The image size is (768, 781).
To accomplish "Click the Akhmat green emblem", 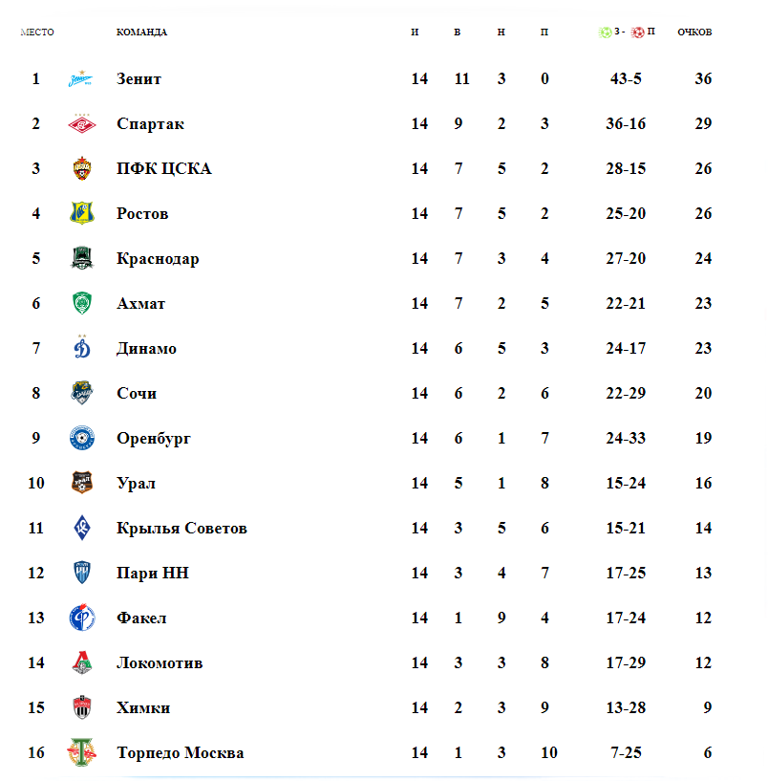I will tap(81, 303).
